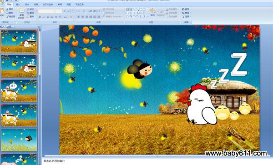273x165 pixels.
Task: Click Delete (删除) slide button
Action: pyautogui.click(x=30, y=16)
